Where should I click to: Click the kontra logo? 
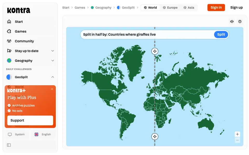coord(19,10)
